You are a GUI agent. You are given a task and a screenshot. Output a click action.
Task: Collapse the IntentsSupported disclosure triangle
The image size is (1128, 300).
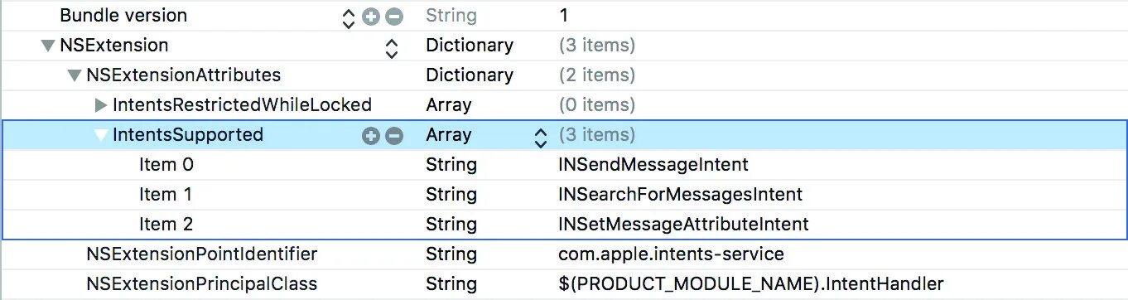pyautogui.click(x=100, y=135)
